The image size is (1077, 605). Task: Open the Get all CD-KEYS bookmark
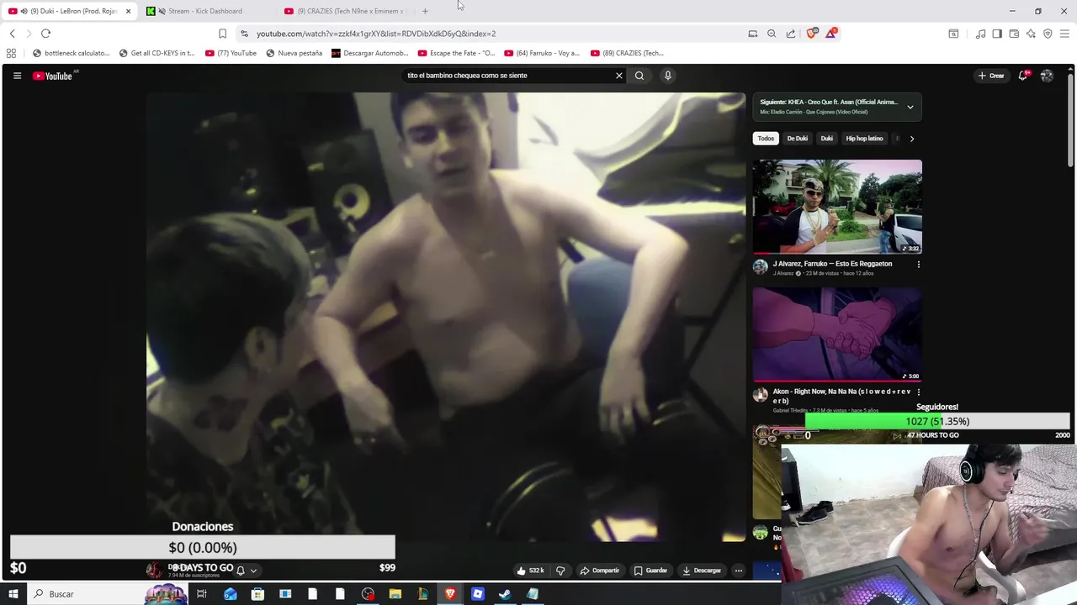click(x=157, y=53)
